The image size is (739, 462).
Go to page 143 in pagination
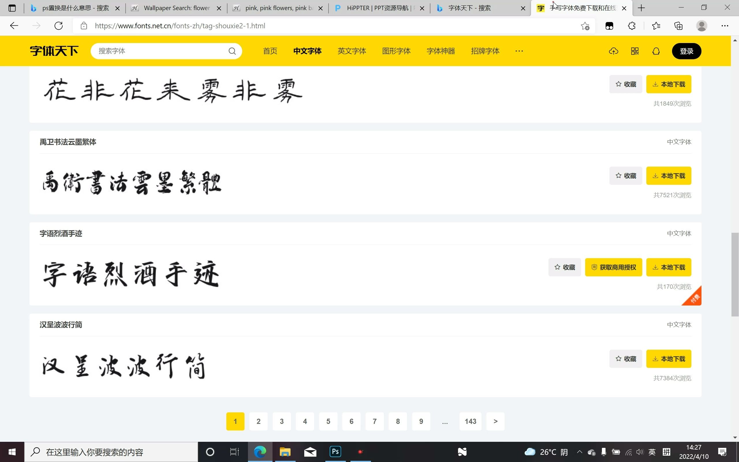pos(470,421)
